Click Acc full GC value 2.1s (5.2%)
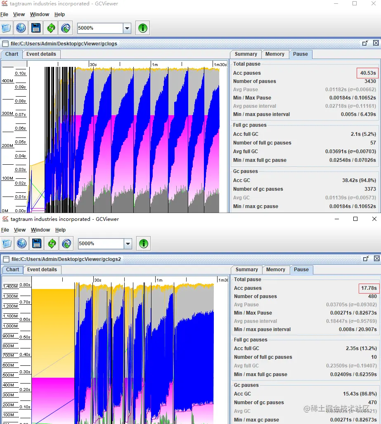Screen dimensions: 381x424 (363, 134)
